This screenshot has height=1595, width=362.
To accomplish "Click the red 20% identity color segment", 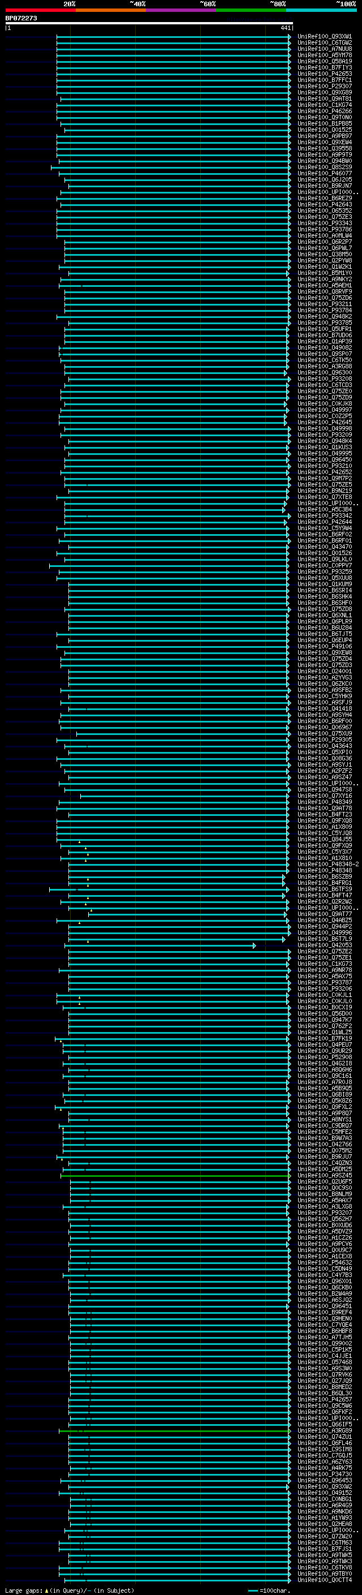I will pyautogui.click(x=40, y=10).
